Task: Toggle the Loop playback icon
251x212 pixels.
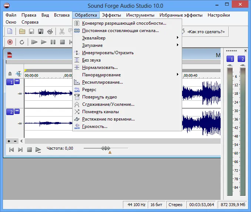Action: pyautogui.click(x=22, y=42)
